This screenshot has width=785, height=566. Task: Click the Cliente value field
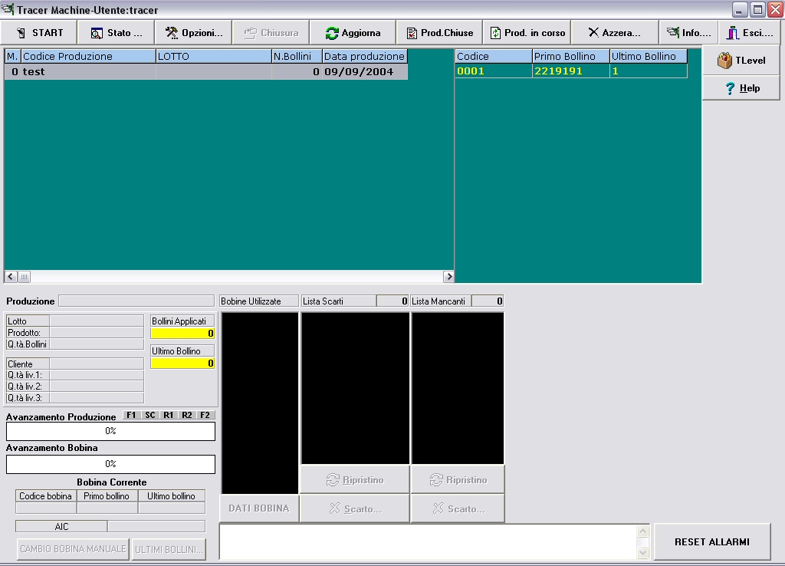(x=97, y=364)
